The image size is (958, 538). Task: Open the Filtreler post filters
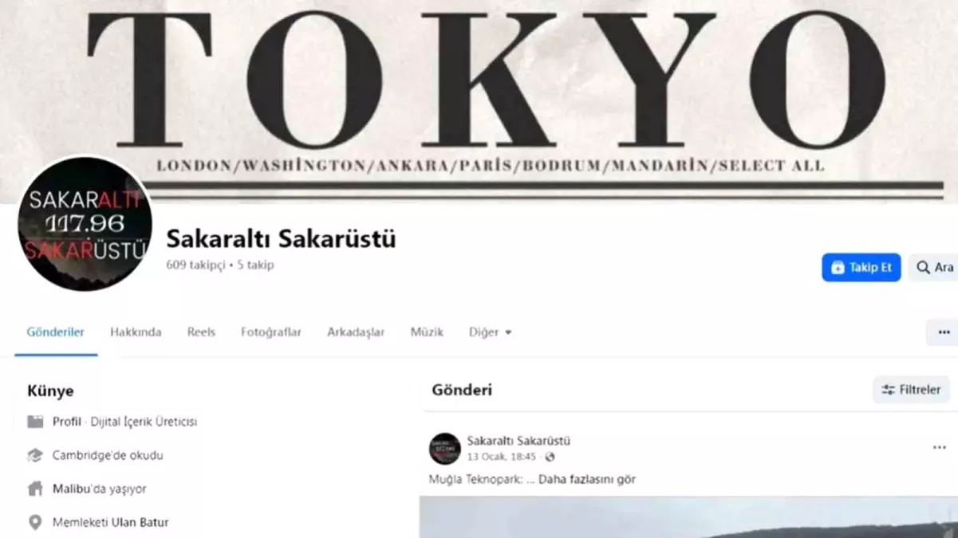911,390
